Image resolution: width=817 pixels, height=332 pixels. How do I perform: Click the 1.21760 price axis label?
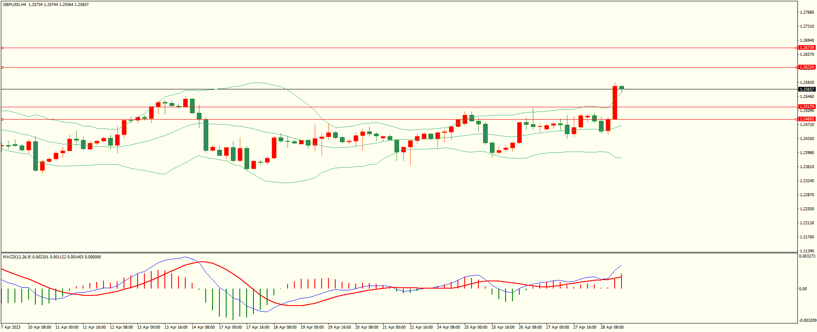807,237
